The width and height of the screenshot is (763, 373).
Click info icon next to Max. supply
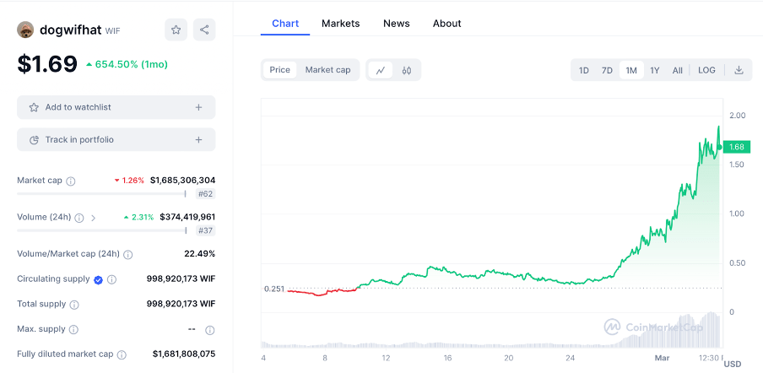73,329
